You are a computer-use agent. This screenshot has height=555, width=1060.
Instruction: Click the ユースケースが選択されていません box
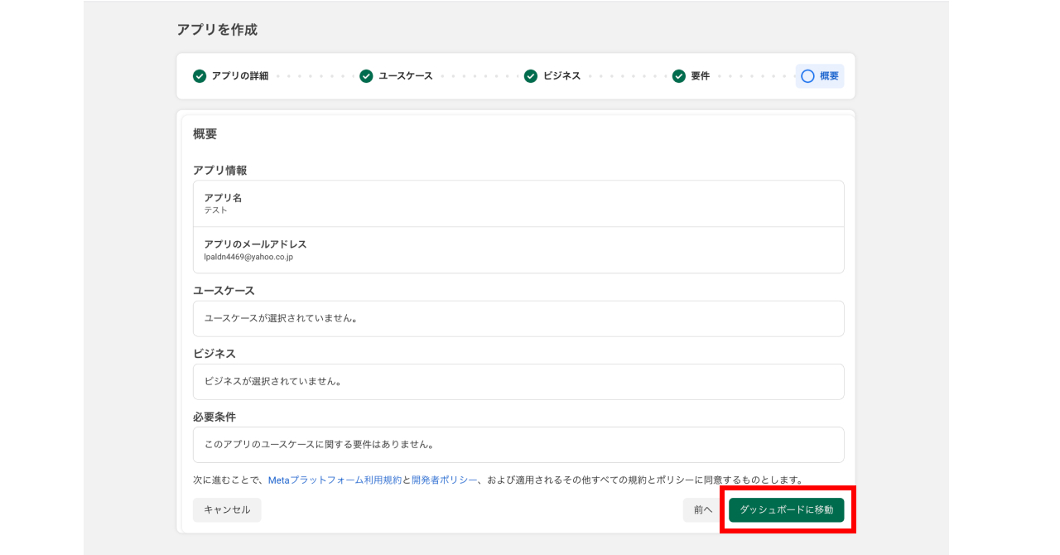(518, 319)
